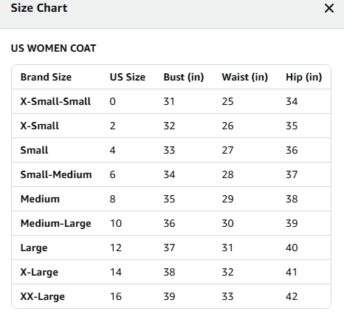Select the 'X-Large' brand size cell
This screenshot has height=314, width=344.
click(x=39, y=272)
